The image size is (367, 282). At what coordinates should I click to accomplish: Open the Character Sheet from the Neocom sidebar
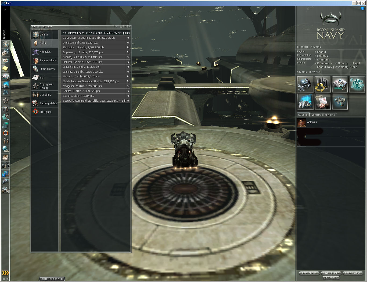pyautogui.click(x=5, y=44)
